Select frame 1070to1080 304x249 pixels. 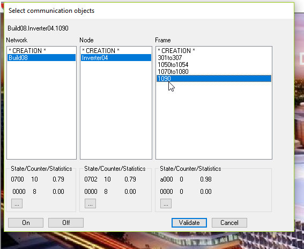pos(214,72)
